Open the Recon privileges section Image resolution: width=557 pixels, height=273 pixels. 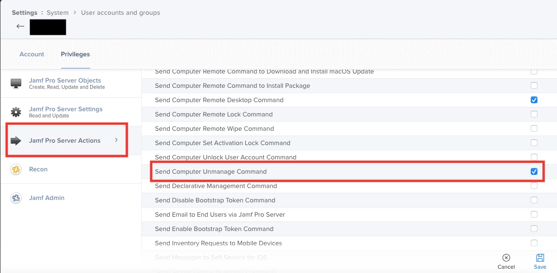click(x=71, y=169)
